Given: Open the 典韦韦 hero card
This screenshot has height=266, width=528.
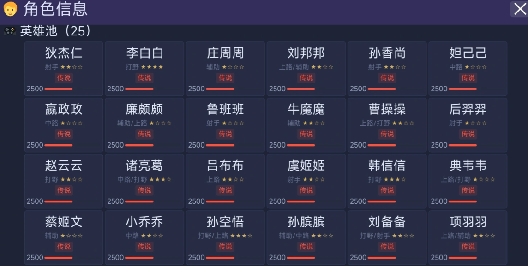Looking at the screenshot, I should click(468, 181).
